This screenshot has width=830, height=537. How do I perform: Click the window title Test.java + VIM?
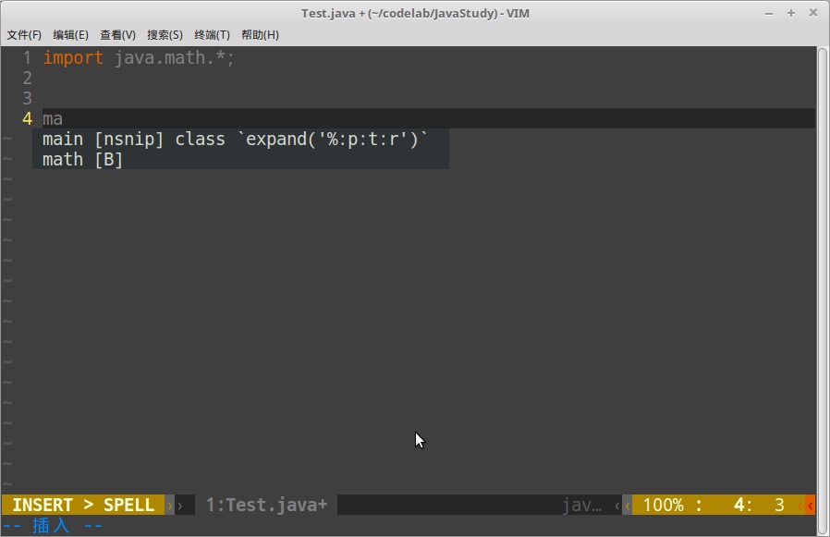(x=415, y=13)
